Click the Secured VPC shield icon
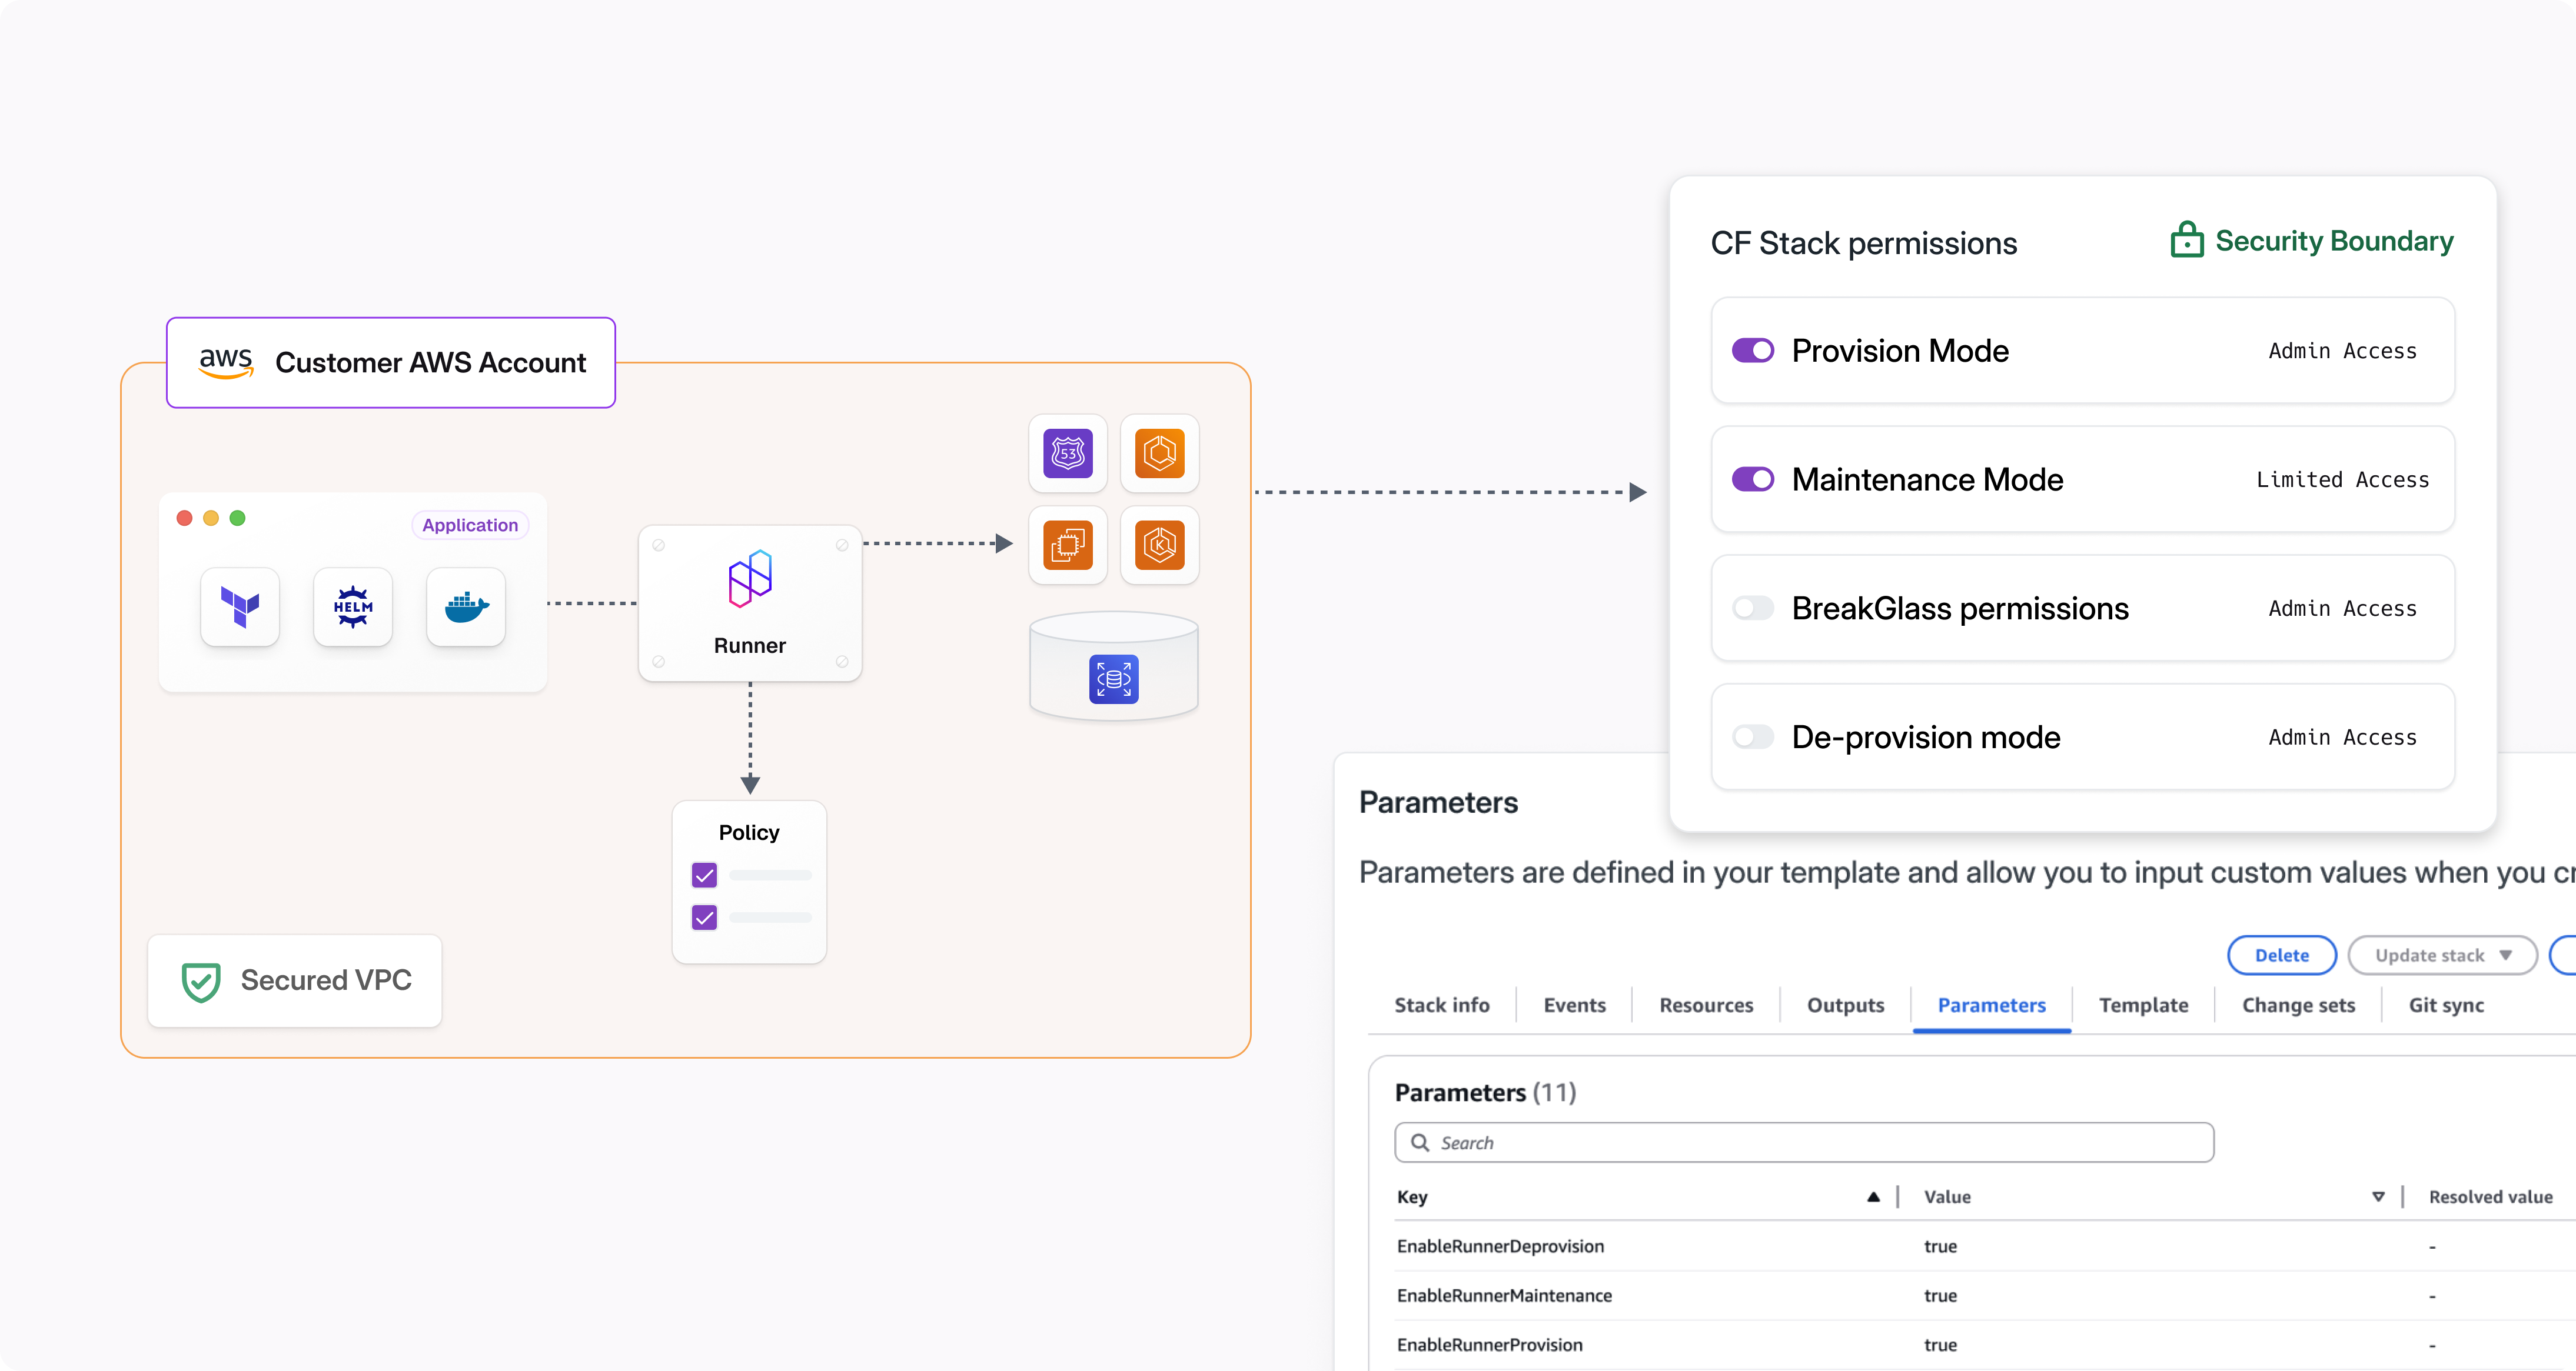2576x1371 pixels. tap(201, 981)
